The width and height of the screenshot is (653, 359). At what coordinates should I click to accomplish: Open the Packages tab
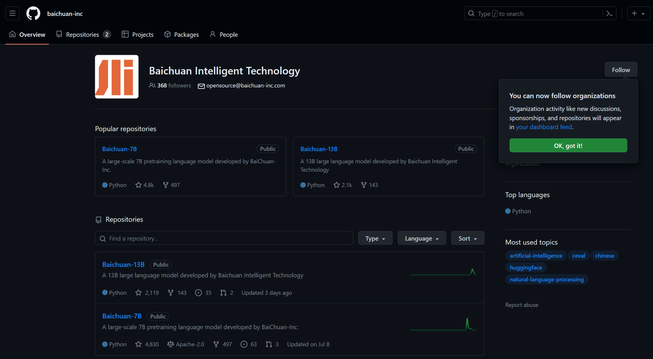pos(181,34)
